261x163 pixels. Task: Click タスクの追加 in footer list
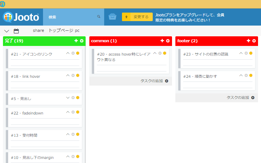(240, 98)
